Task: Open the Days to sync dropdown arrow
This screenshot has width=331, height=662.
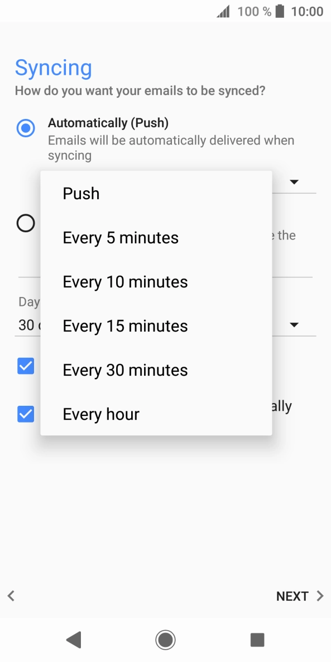Action: coord(294,324)
